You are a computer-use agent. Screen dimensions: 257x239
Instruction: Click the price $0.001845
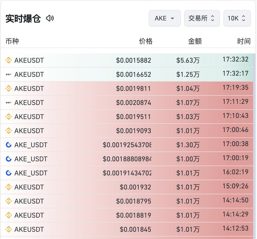tap(135, 229)
